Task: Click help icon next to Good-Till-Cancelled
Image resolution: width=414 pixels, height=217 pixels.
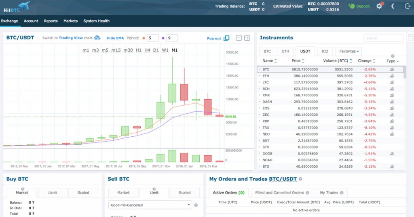Action: [196, 205]
